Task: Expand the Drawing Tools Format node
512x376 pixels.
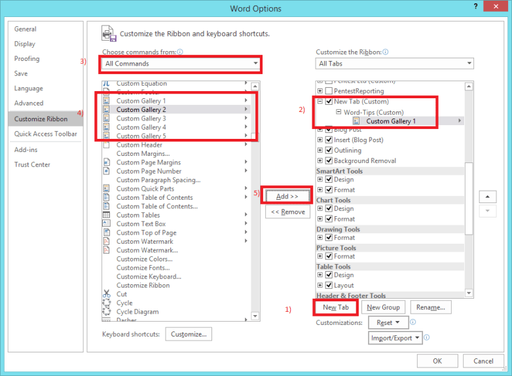Action: coord(320,238)
